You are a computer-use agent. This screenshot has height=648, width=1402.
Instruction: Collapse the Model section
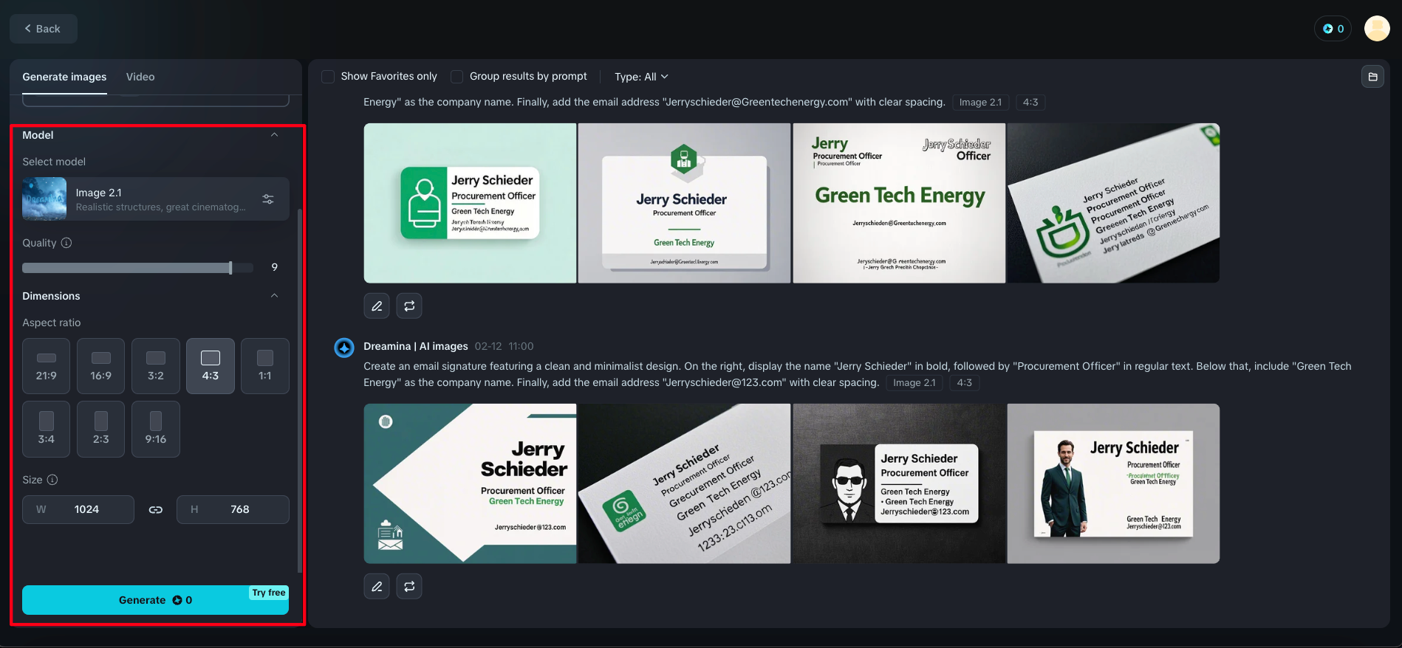pyautogui.click(x=274, y=135)
